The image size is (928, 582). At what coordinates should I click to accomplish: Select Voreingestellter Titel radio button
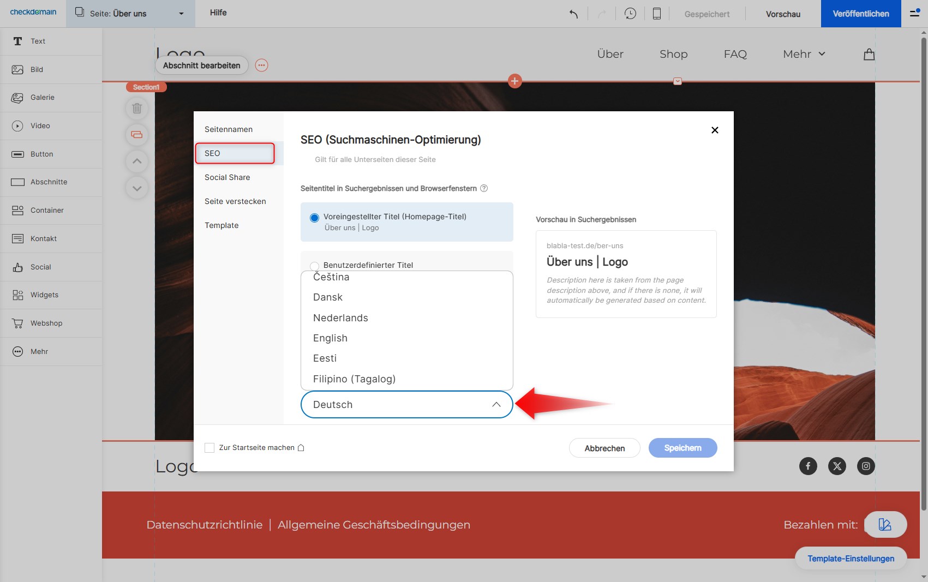point(314,218)
